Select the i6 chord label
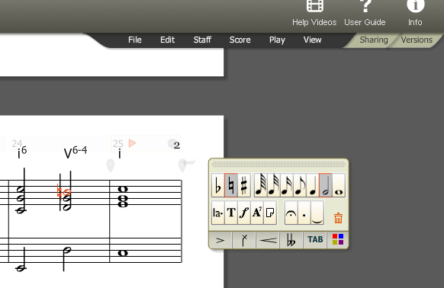 coord(22,152)
